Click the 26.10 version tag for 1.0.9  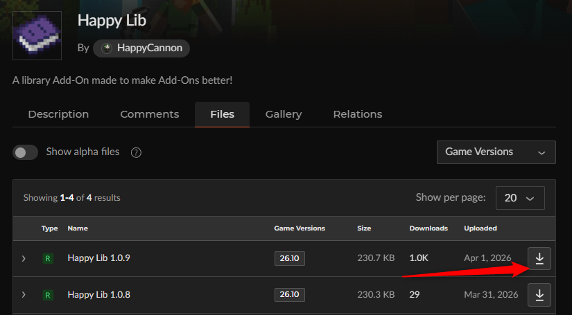pos(290,258)
